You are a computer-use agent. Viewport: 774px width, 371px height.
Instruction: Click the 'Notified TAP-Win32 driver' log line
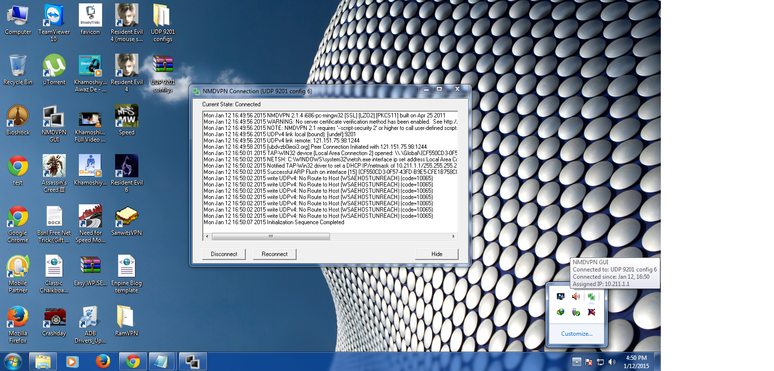[330, 166]
